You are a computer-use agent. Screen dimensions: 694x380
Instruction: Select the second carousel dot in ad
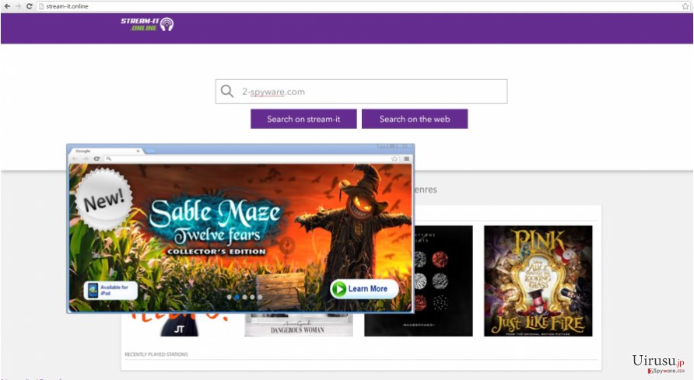237,297
